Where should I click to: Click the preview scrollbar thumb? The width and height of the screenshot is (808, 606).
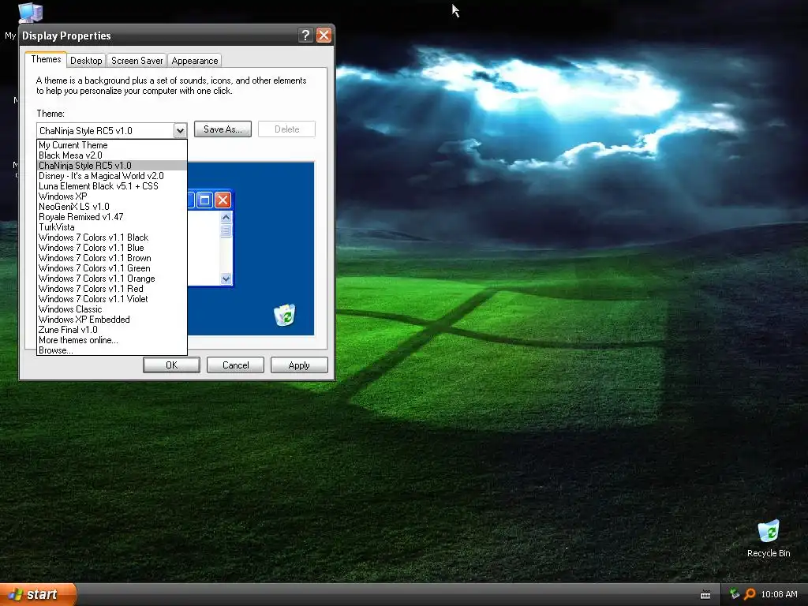pos(226,230)
